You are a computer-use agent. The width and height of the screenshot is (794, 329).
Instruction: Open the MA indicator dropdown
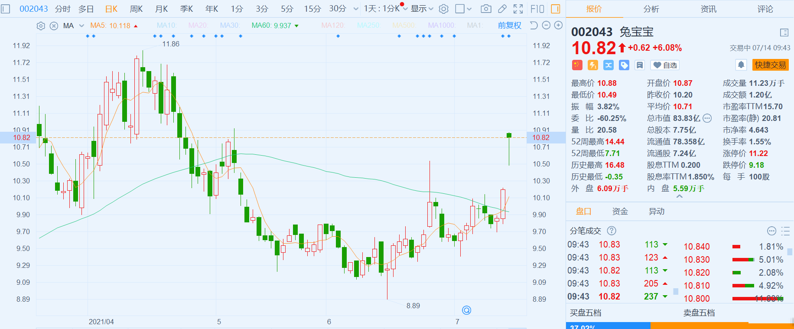(81, 26)
